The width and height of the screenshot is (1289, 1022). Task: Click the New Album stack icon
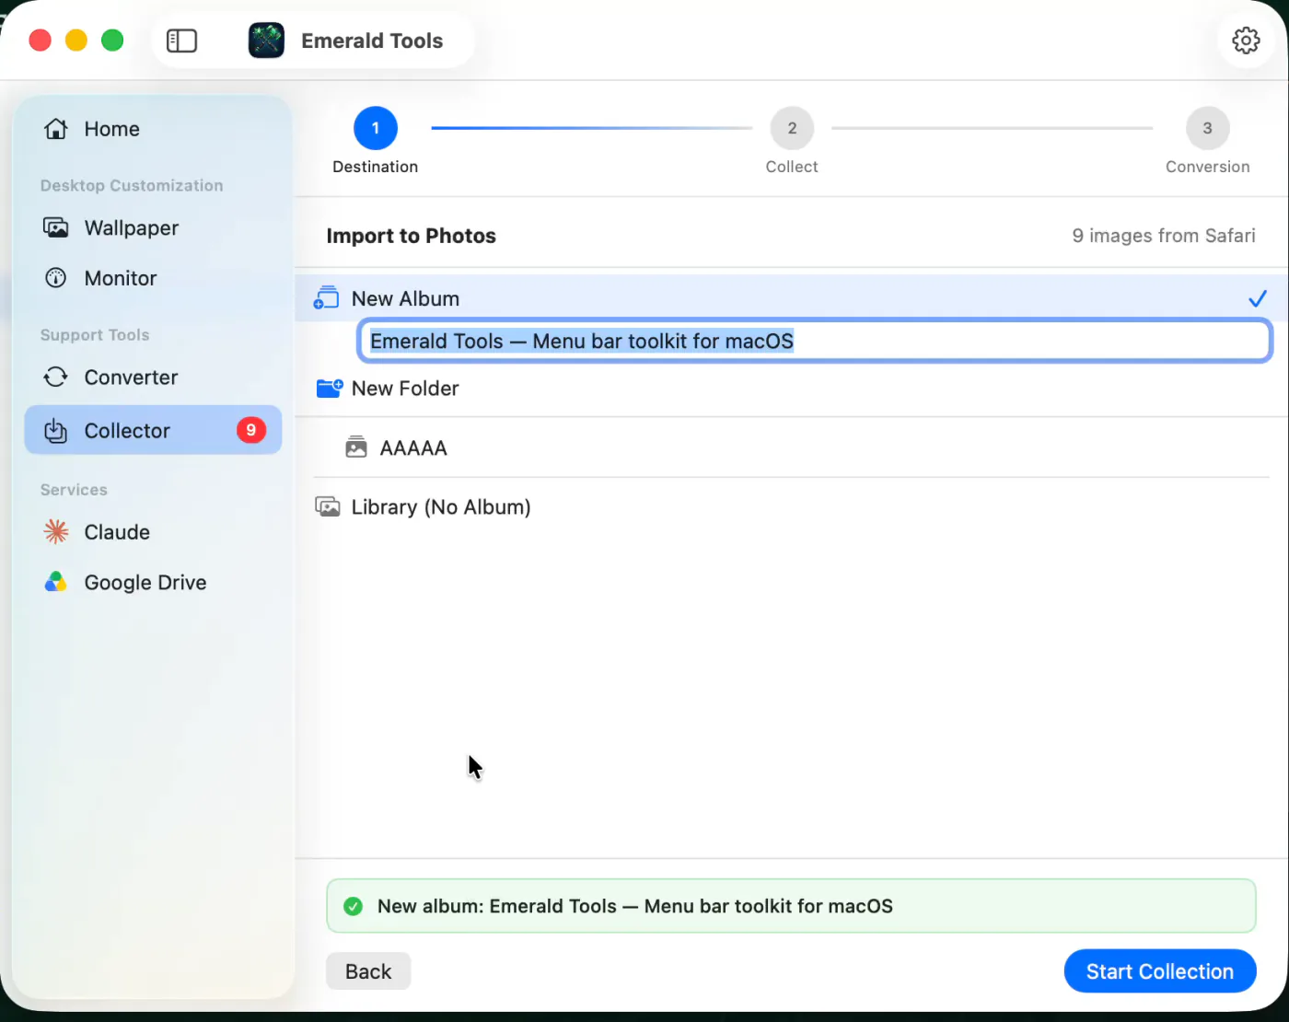point(327,297)
